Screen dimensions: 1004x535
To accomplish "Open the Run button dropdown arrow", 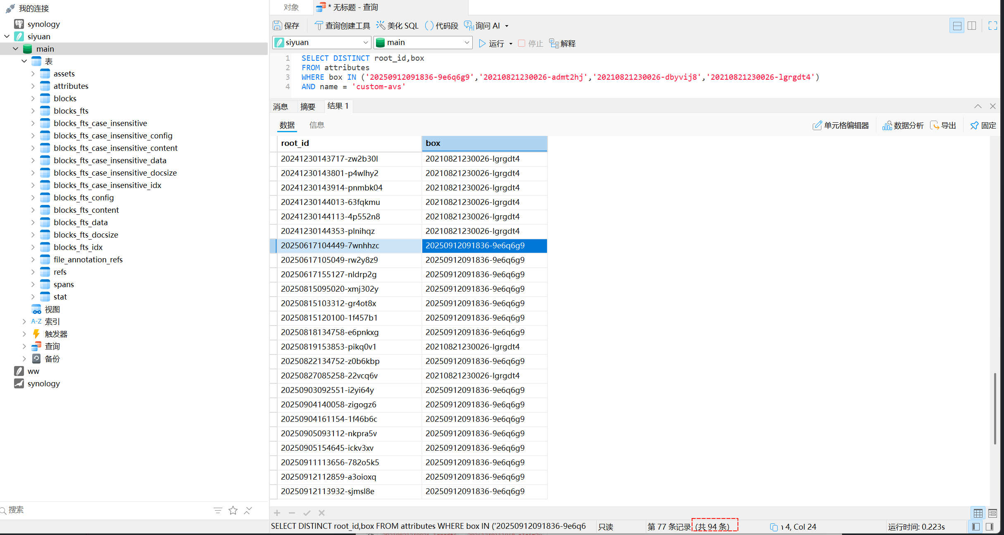I will pyautogui.click(x=511, y=44).
